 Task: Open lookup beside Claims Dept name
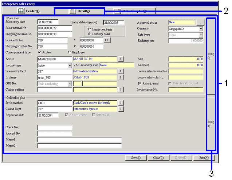coord(121,109)
